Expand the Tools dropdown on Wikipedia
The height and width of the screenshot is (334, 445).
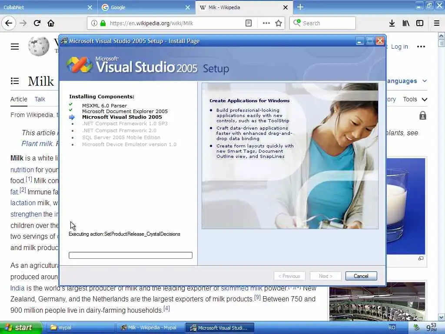click(x=415, y=99)
